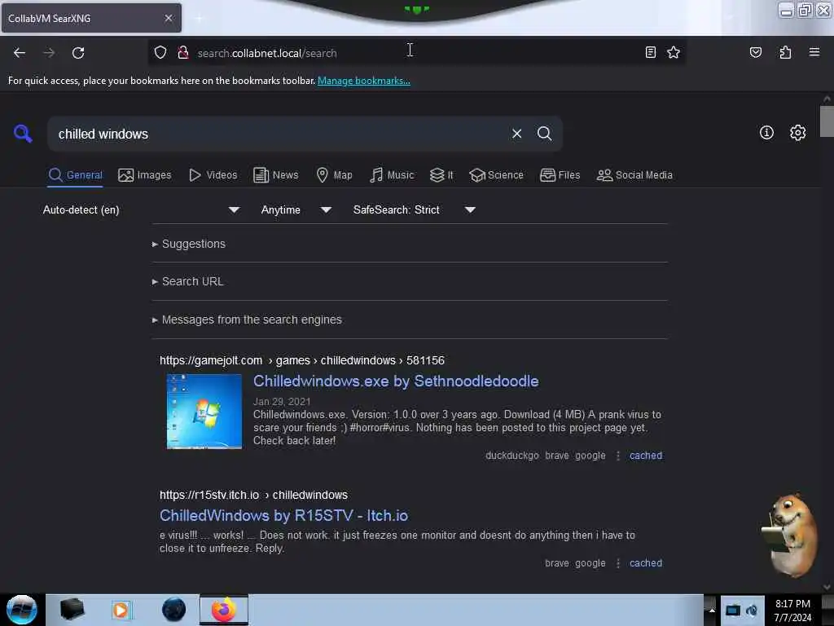Switch to the It category
Viewport: 834px width, 626px height.
click(x=441, y=175)
